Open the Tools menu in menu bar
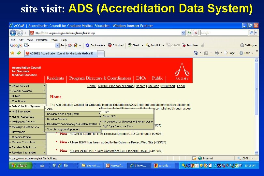Viewport: 264px width, 176px height. [54, 40]
